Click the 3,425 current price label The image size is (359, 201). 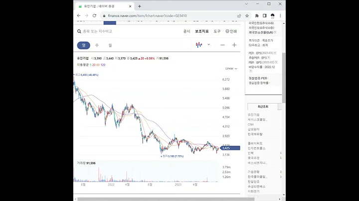point(230,148)
